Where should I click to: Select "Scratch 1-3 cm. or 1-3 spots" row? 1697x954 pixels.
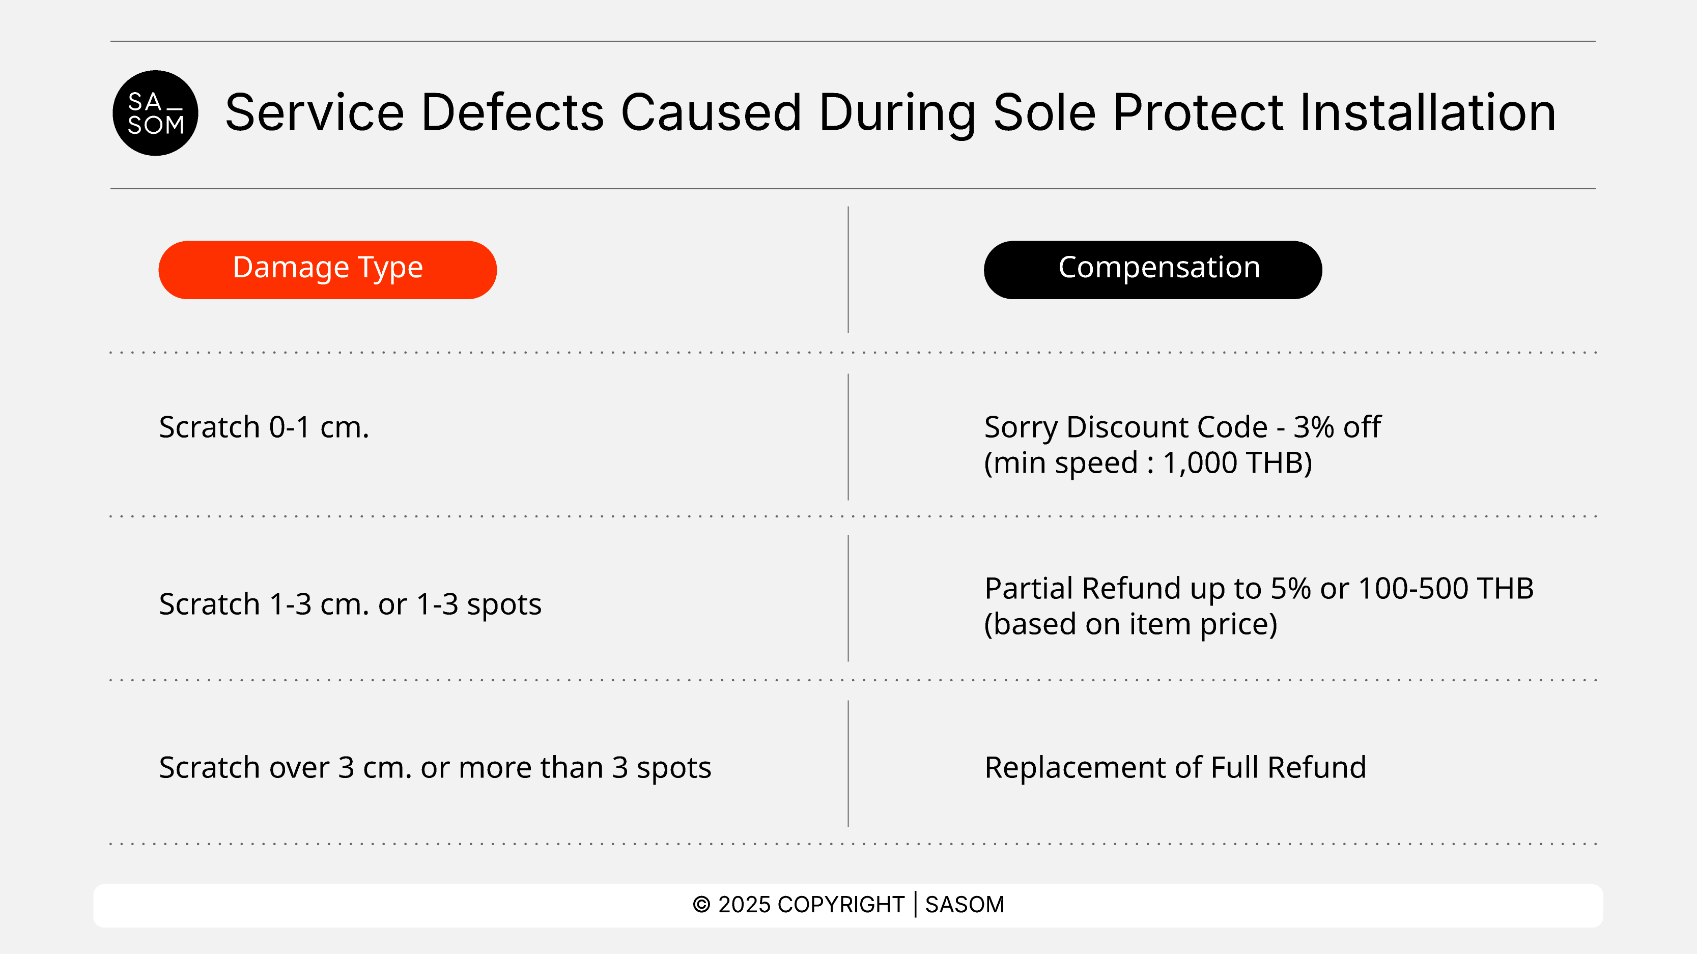[x=350, y=604]
